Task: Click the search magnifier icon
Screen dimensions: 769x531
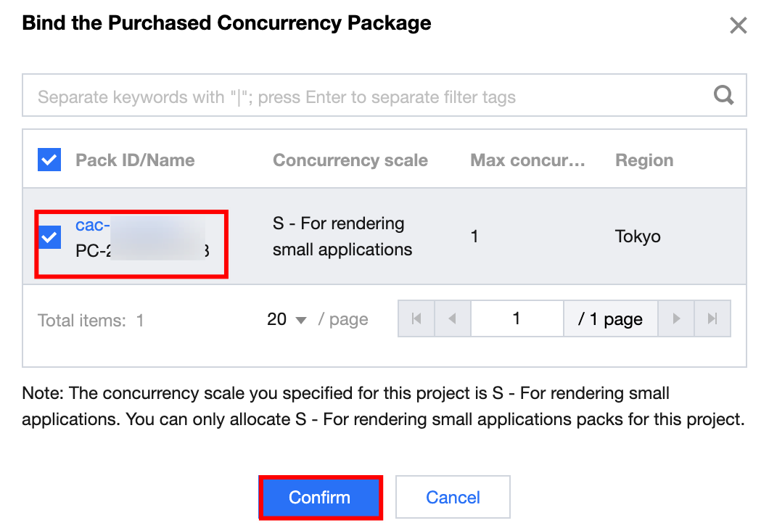Action: (723, 96)
